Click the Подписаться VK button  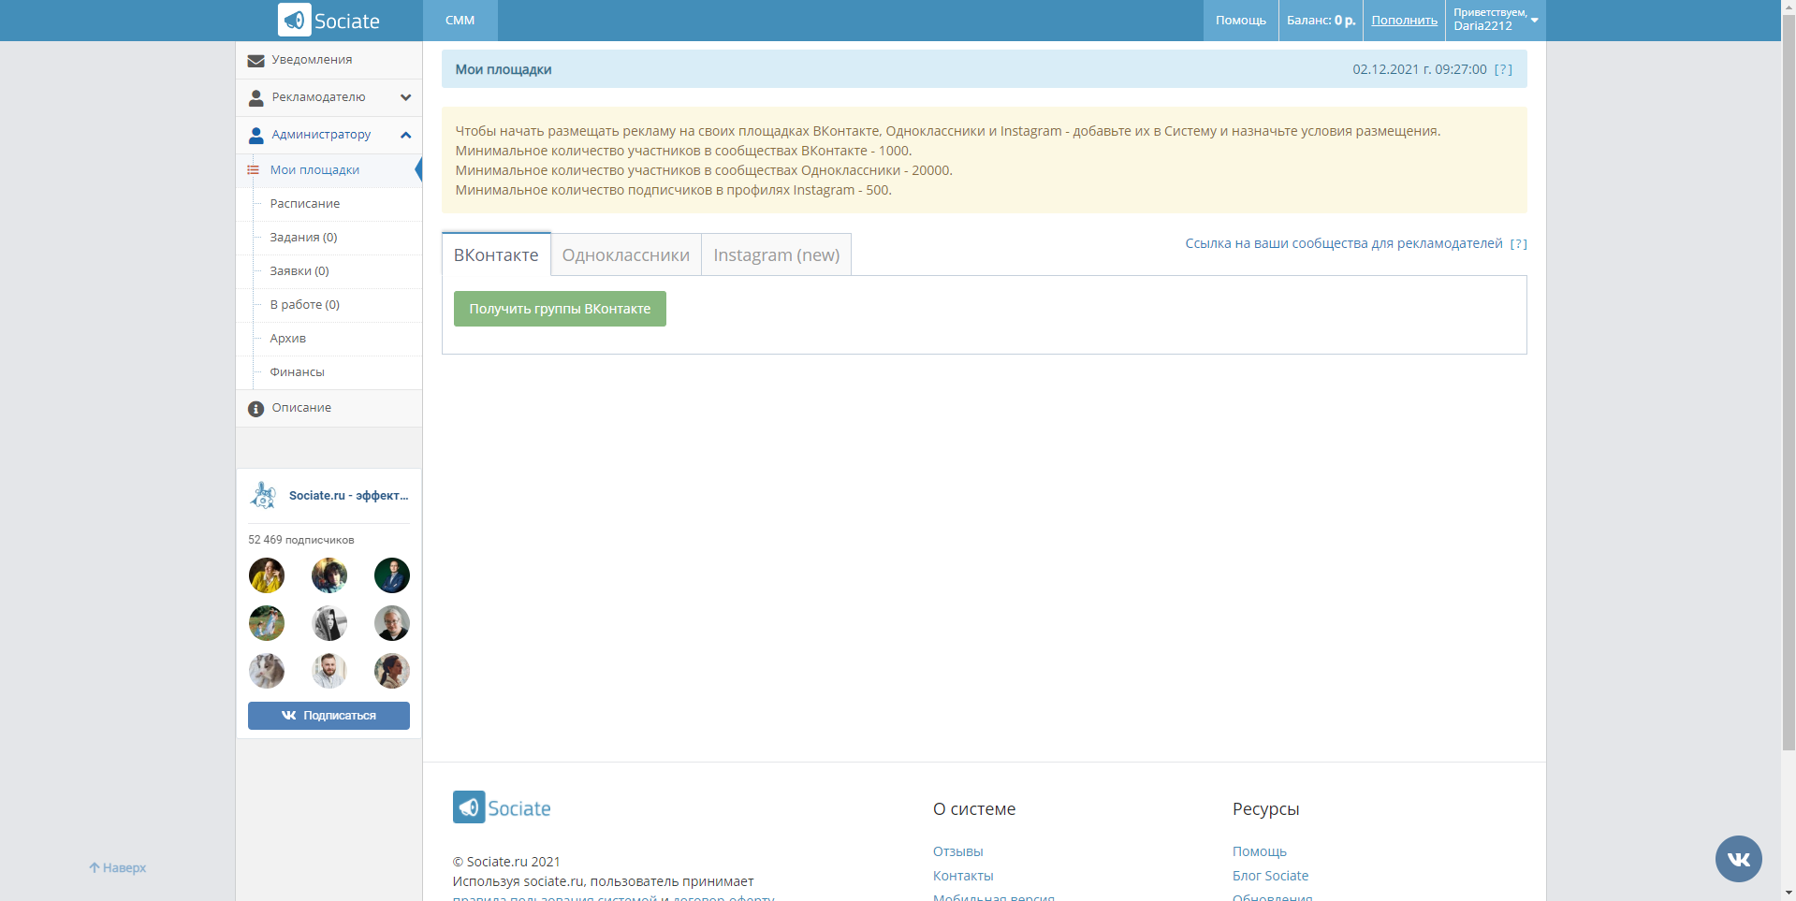[329, 716]
